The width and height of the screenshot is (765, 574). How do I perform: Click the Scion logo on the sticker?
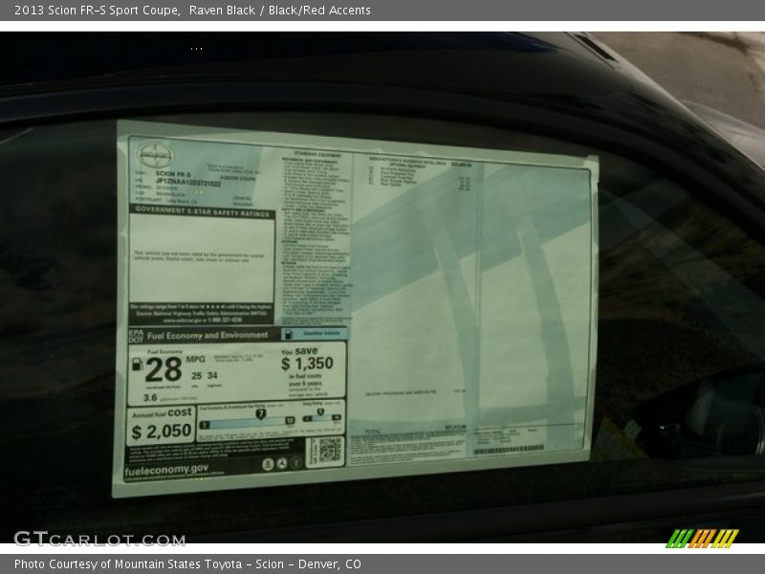154,156
